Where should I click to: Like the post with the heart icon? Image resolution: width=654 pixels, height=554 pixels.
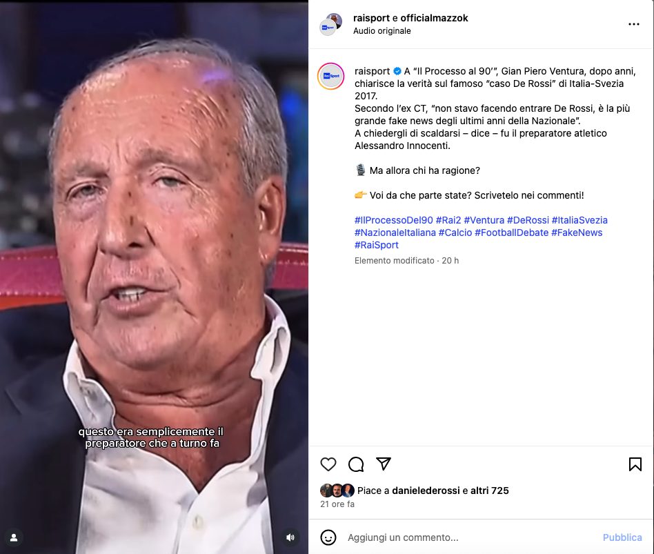(328, 464)
